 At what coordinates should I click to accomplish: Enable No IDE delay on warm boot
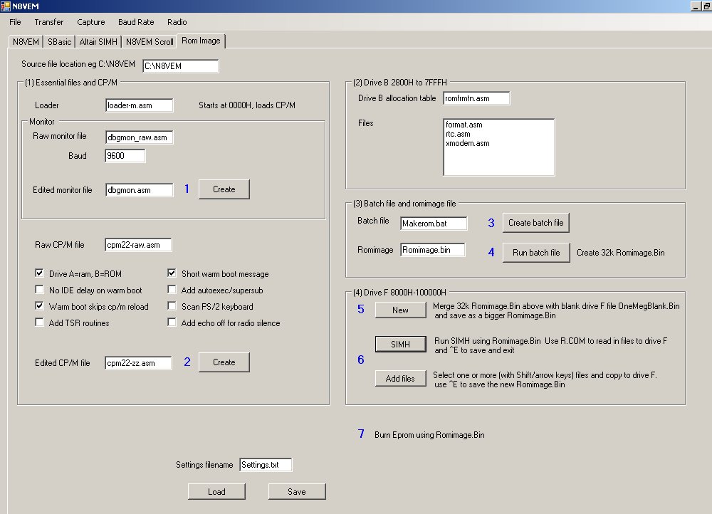click(40, 290)
